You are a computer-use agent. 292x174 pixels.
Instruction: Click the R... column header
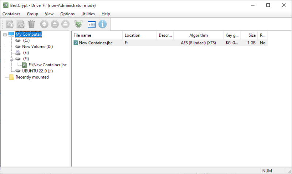click(x=262, y=35)
